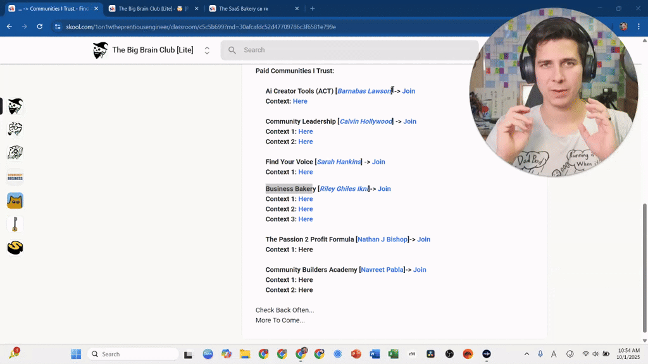Select the first sidebar community icon with wizard hat
The height and width of the screenshot is (364, 648).
(15, 106)
